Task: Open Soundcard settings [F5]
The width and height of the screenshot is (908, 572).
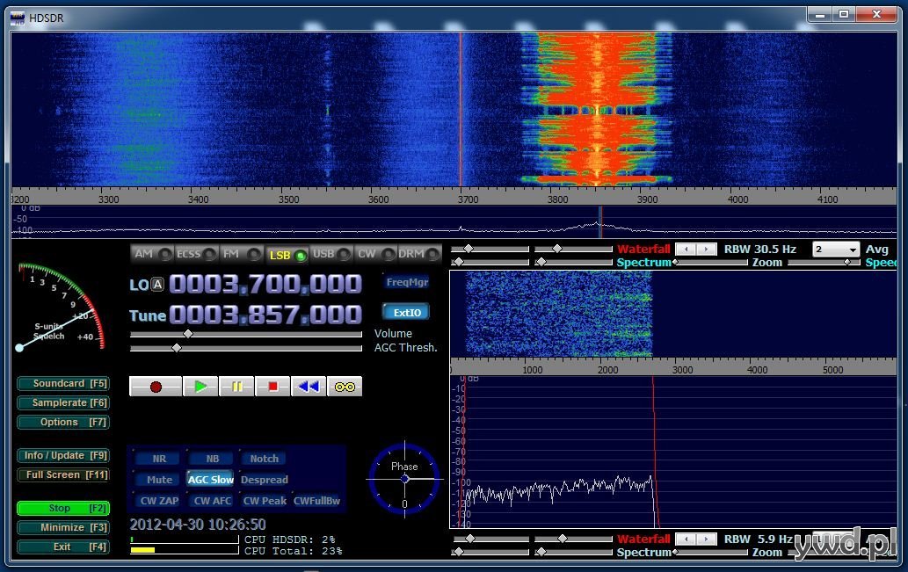Action: coord(63,383)
